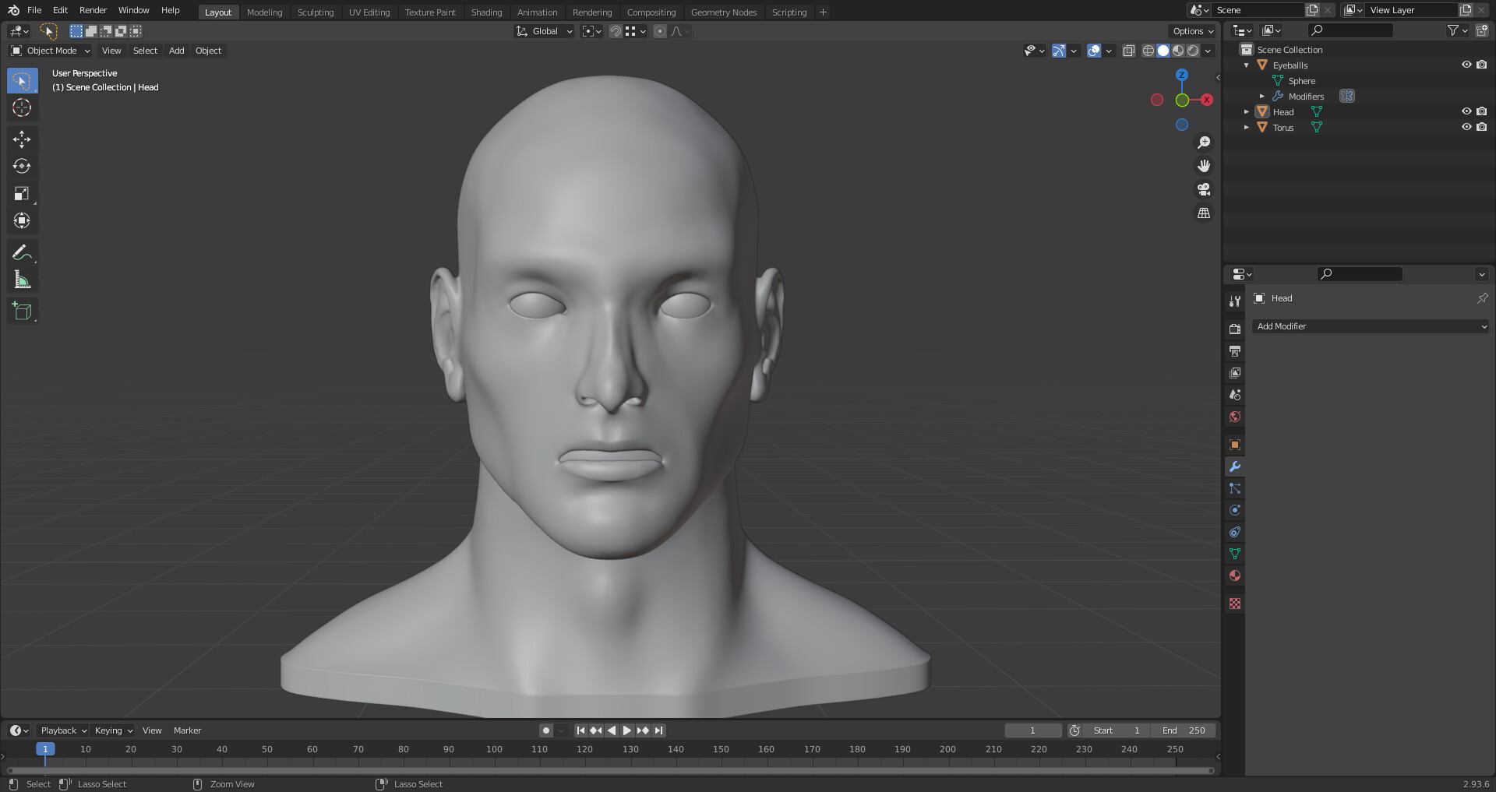Switch to the Sculpting workspace tab

click(316, 12)
